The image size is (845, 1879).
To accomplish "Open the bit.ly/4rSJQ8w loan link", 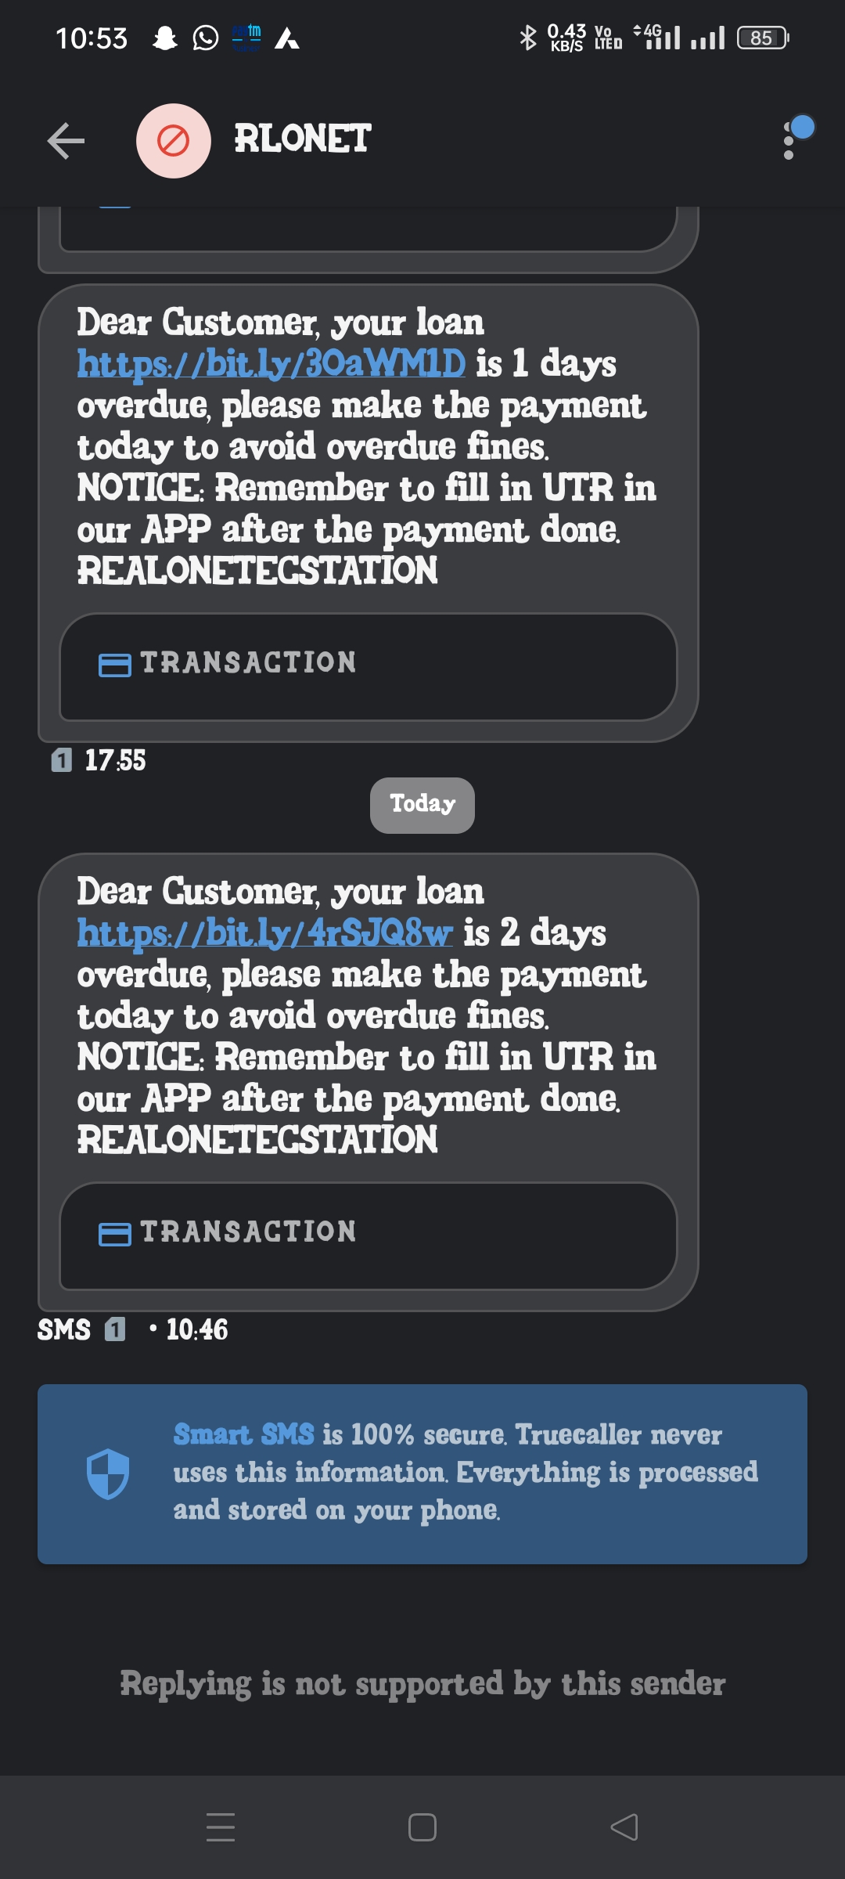I will click(264, 933).
